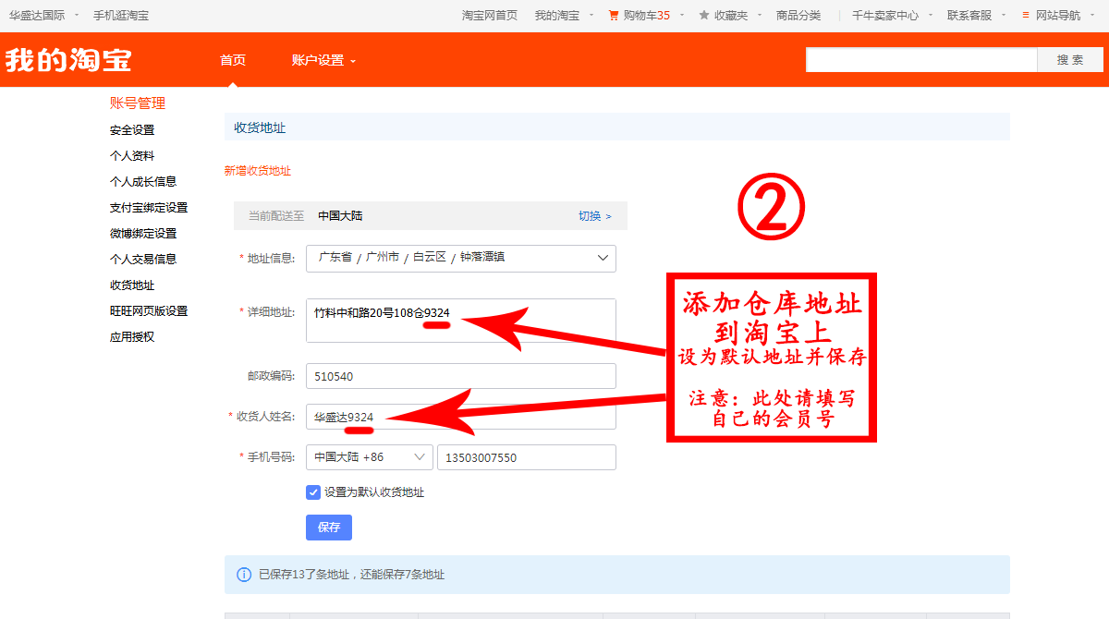Click the top search input box
This screenshot has width=1109, height=619.
pyautogui.click(x=921, y=60)
